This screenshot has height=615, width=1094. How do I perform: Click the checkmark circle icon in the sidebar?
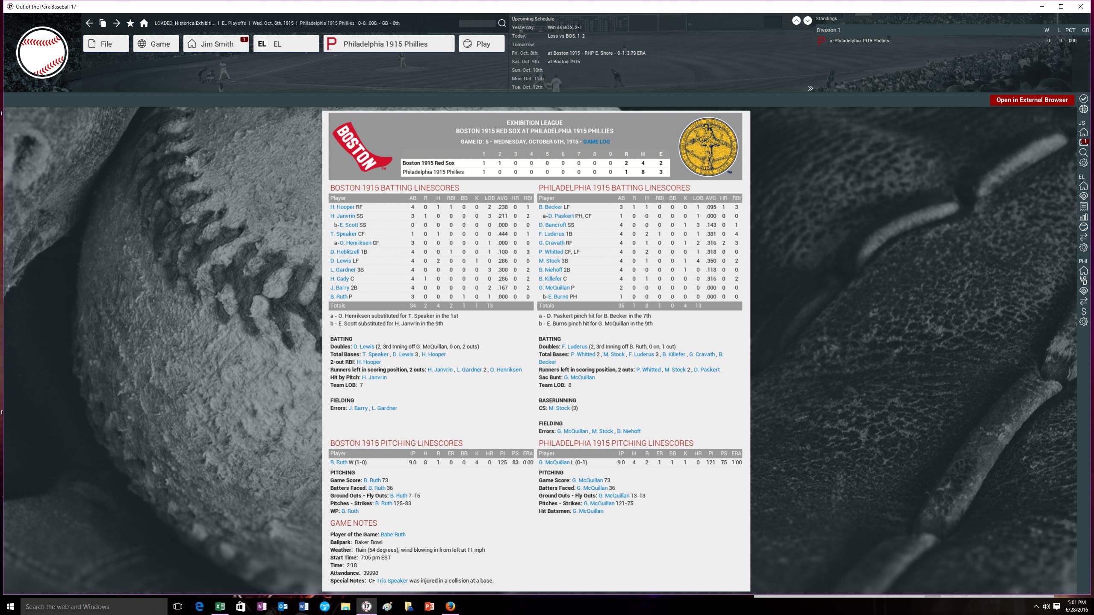pyautogui.click(x=1083, y=99)
